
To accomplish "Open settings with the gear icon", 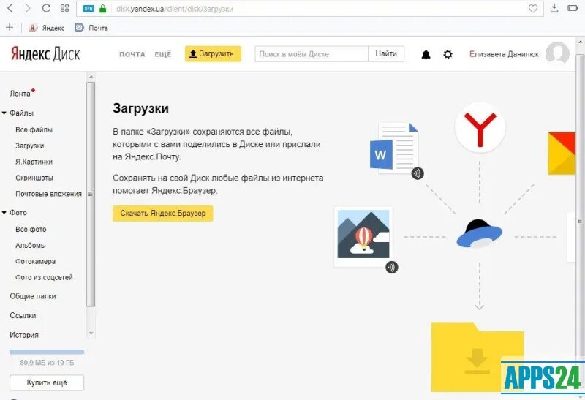I will pos(448,54).
